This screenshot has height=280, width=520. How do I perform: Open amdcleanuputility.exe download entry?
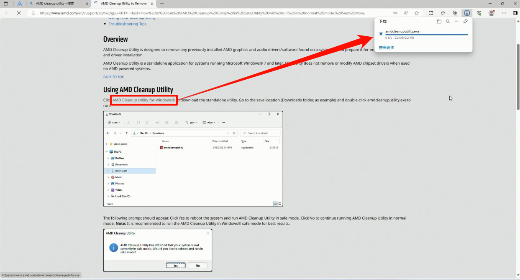click(423, 34)
